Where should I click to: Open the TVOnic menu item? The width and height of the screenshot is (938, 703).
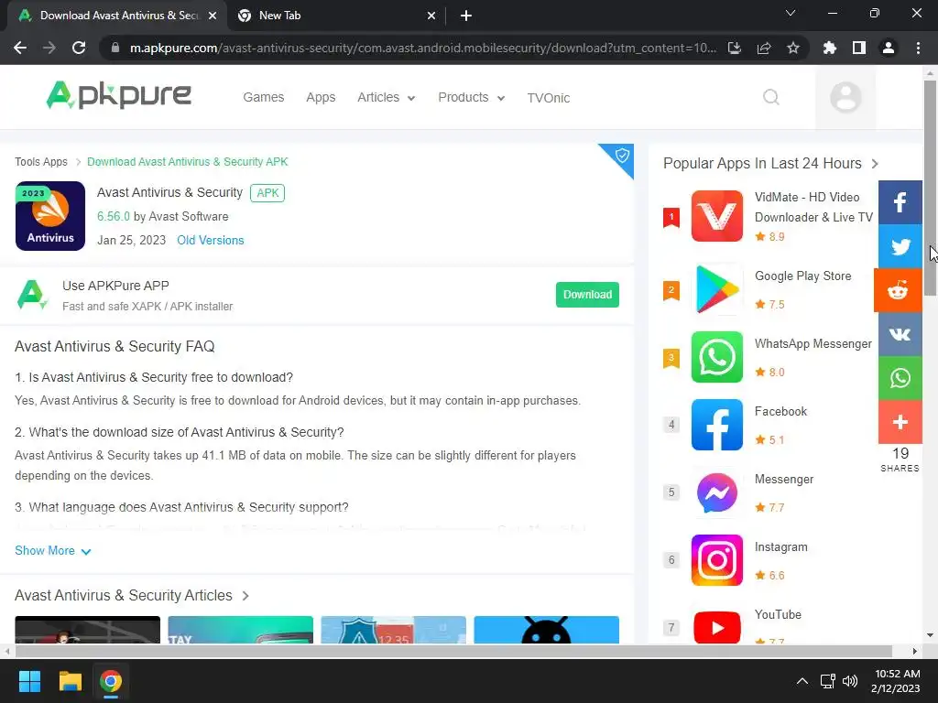point(548,98)
